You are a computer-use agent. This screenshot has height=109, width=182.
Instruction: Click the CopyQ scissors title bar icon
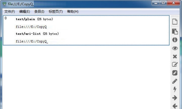click(x=4, y=4)
